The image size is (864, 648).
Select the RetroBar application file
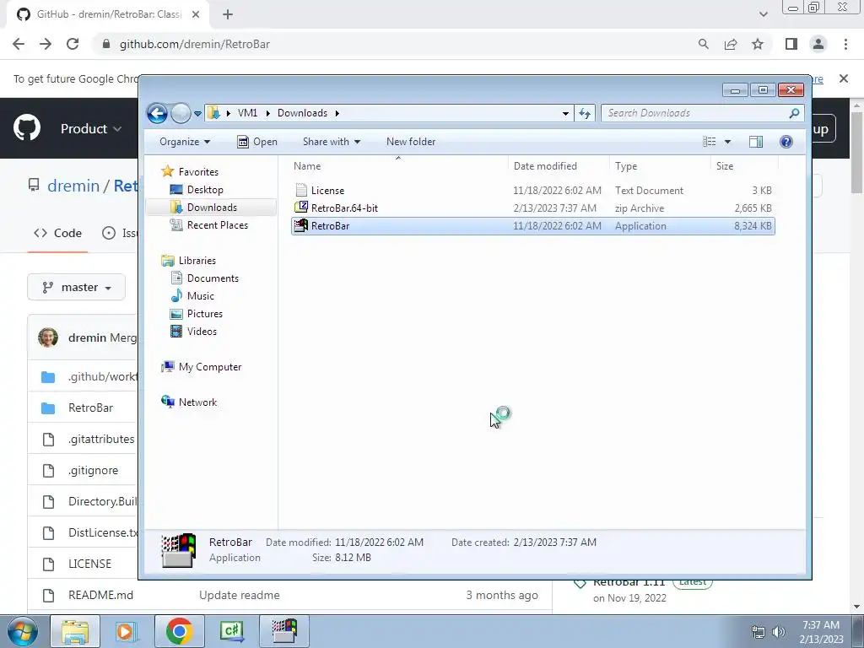pyautogui.click(x=533, y=226)
